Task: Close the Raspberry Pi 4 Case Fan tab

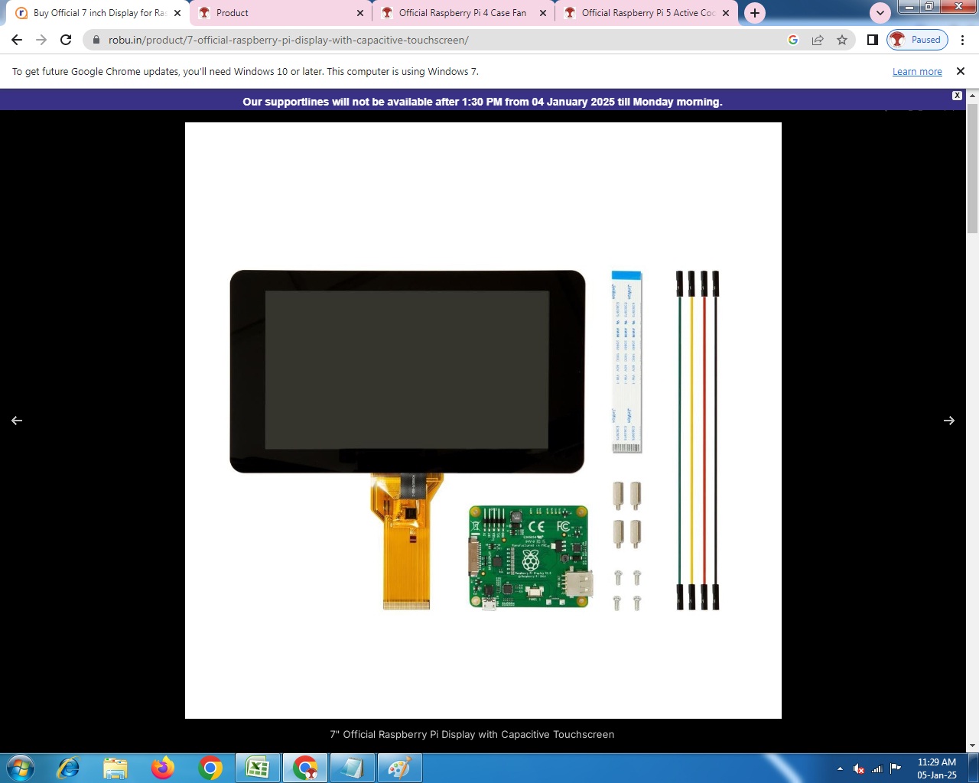Action: click(x=543, y=13)
